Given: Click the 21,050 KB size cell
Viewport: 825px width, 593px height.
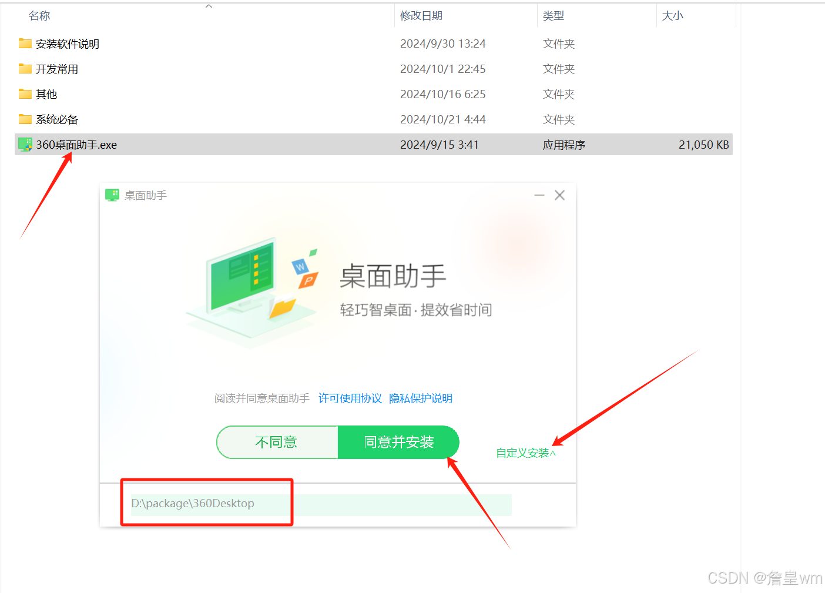Looking at the screenshot, I should [704, 145].
